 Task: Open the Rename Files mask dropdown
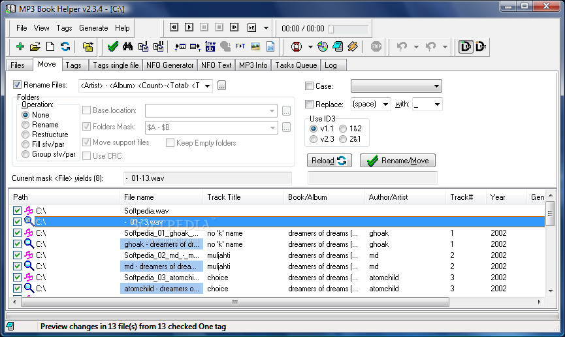[x=208, y=86]
